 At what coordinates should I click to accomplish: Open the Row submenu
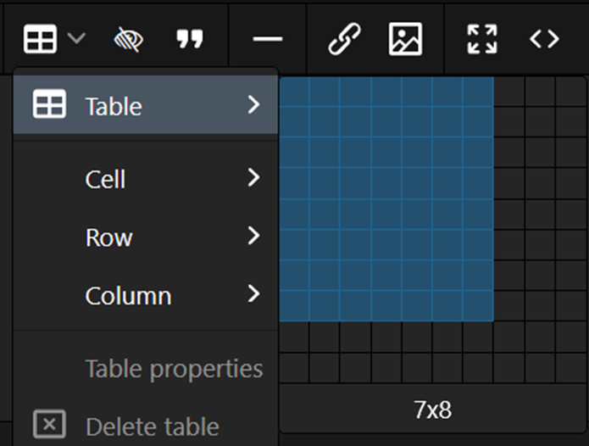(146, 237)
